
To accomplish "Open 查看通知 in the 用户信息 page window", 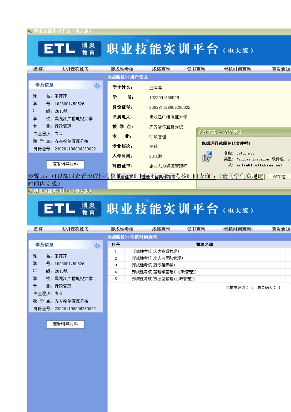I will click(281, 69).
